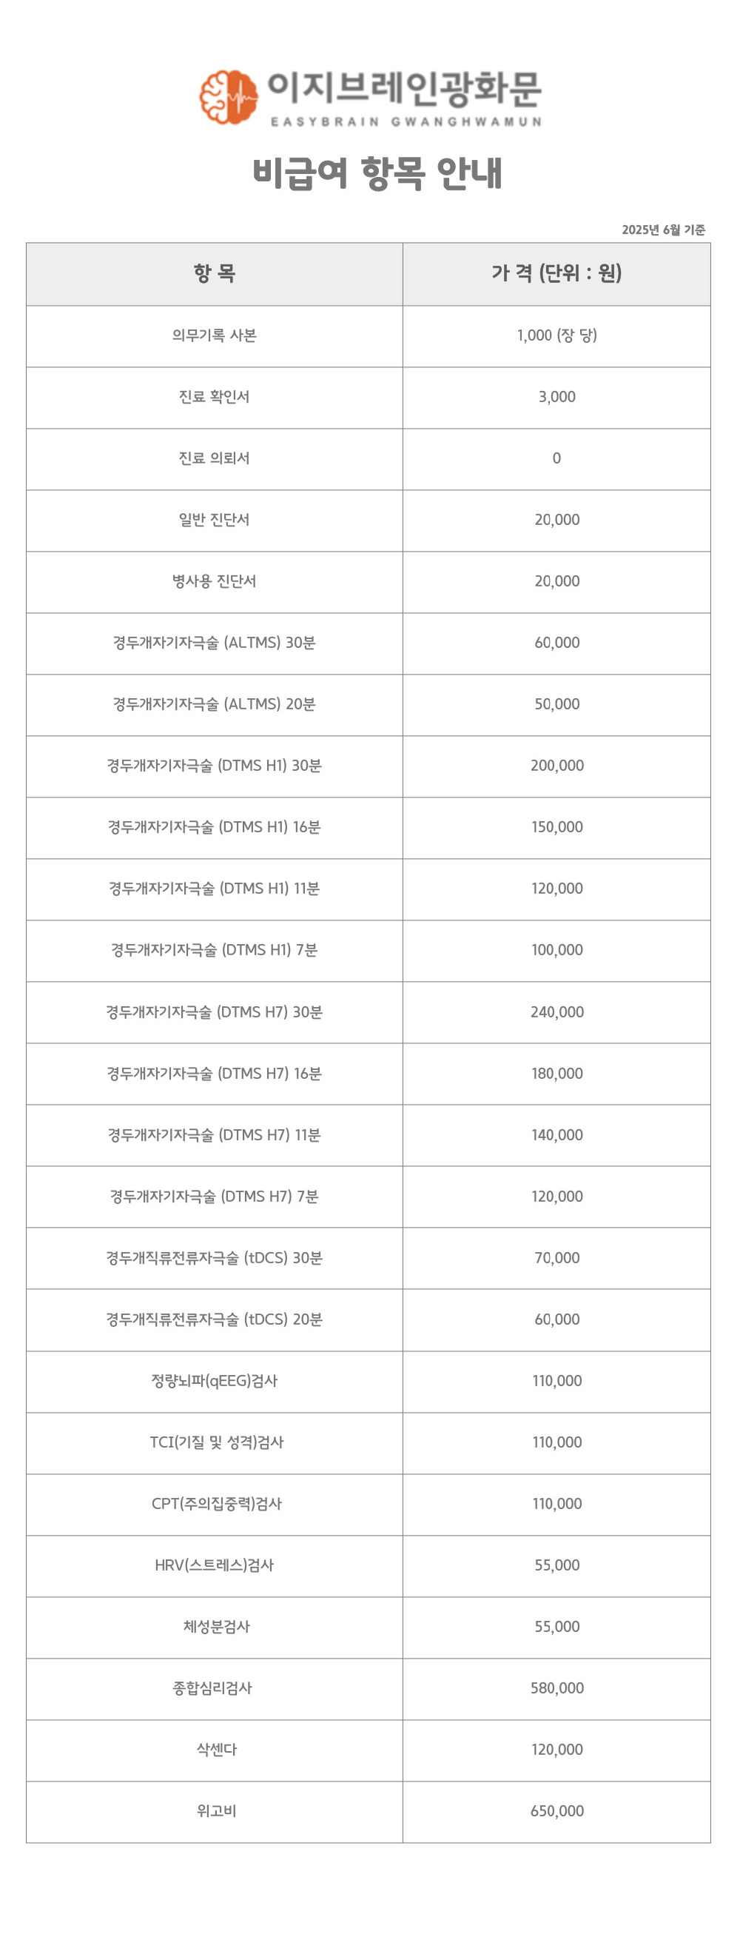Click the 2025년 6월 기준 date note
This screenshot has height=1940, width=740.
(663, 230)
